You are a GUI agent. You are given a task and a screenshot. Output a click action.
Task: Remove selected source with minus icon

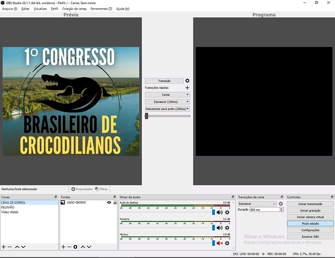(69, 247)
